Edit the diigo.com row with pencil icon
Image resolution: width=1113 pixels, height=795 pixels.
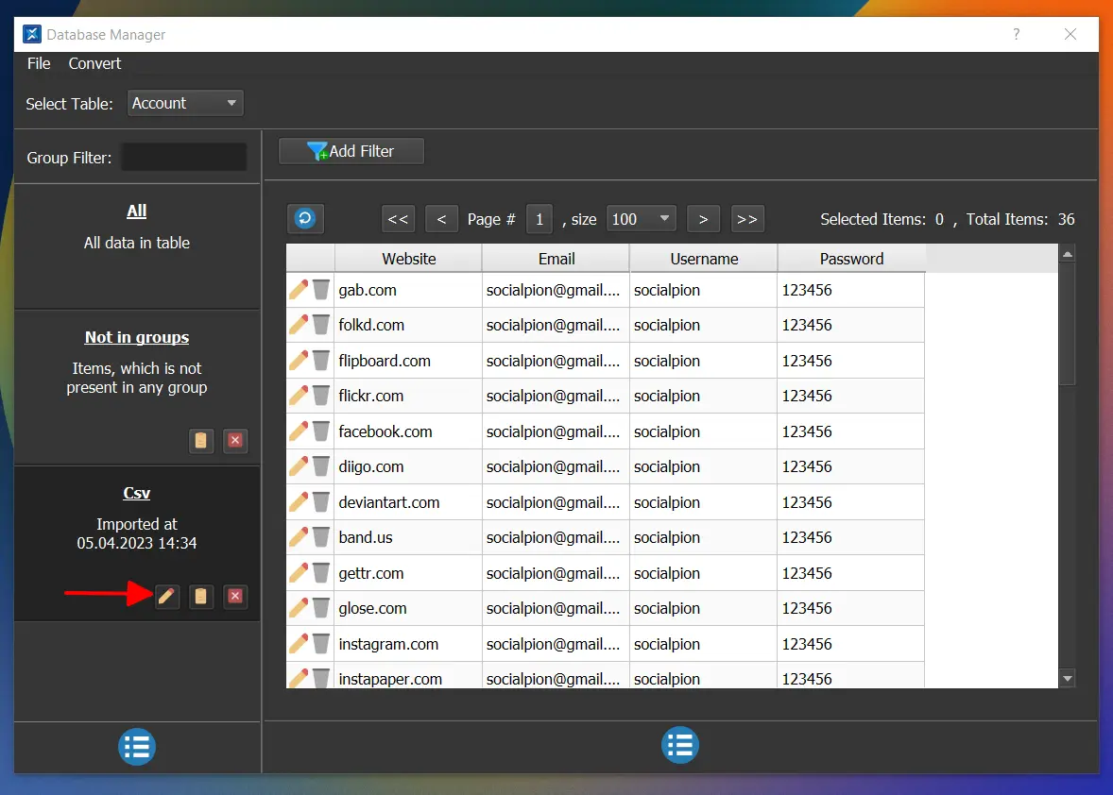tap(299, 466)
